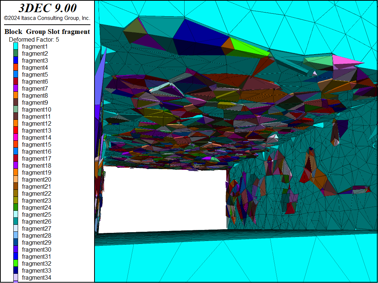Click the fragment26 teal legend swatch

[16, 221]
